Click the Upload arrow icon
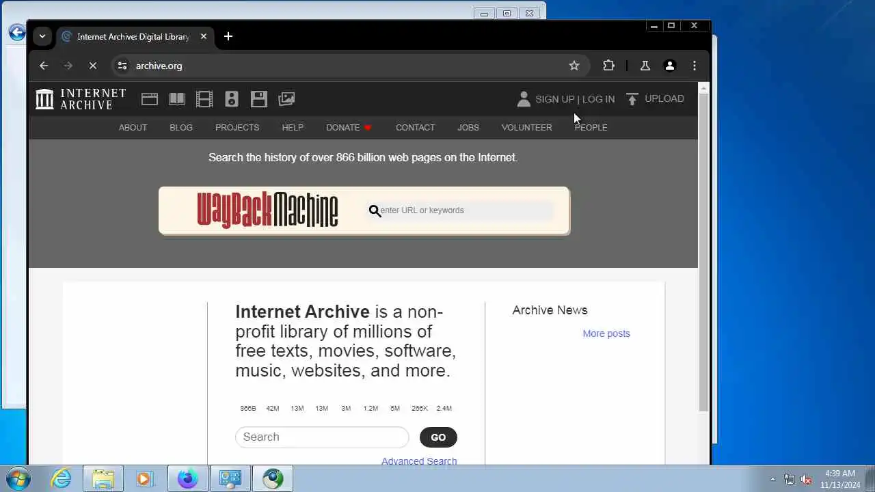The height and width of the screenshot is (492, 875). coord(632,99)
